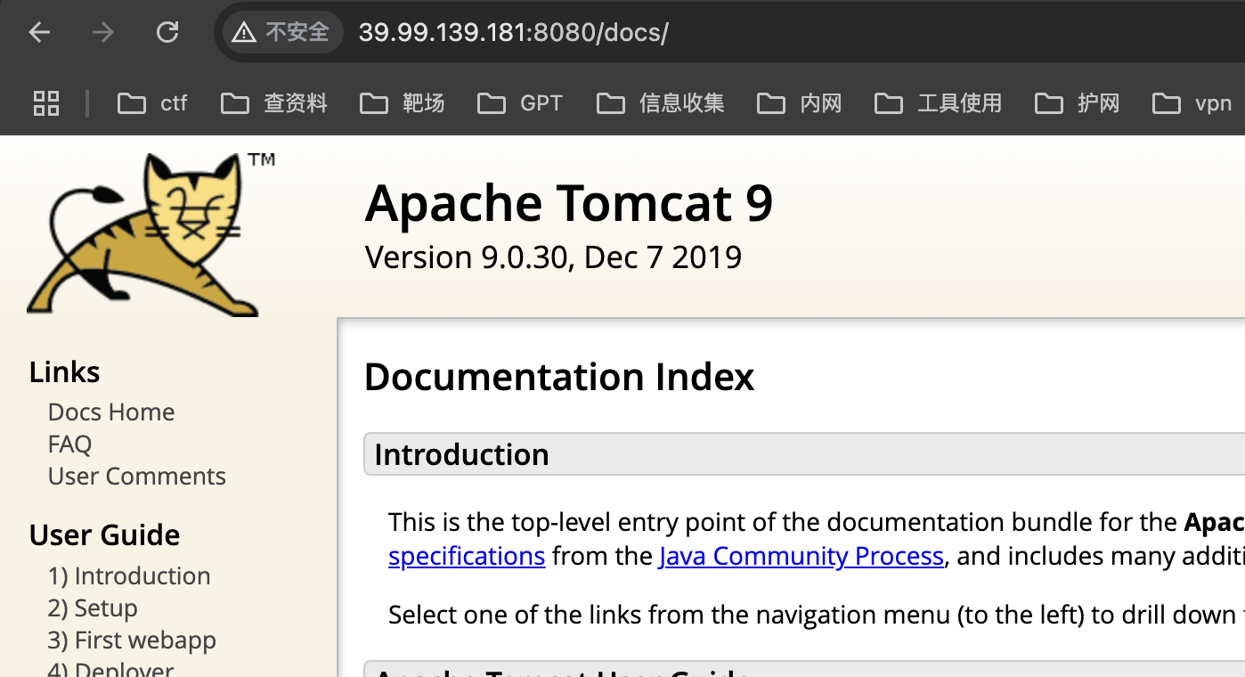Image resolution: width=1245 pixels, height=677 pixels.
Task: Click the browser forward arrow
Action: coord(103,33)
